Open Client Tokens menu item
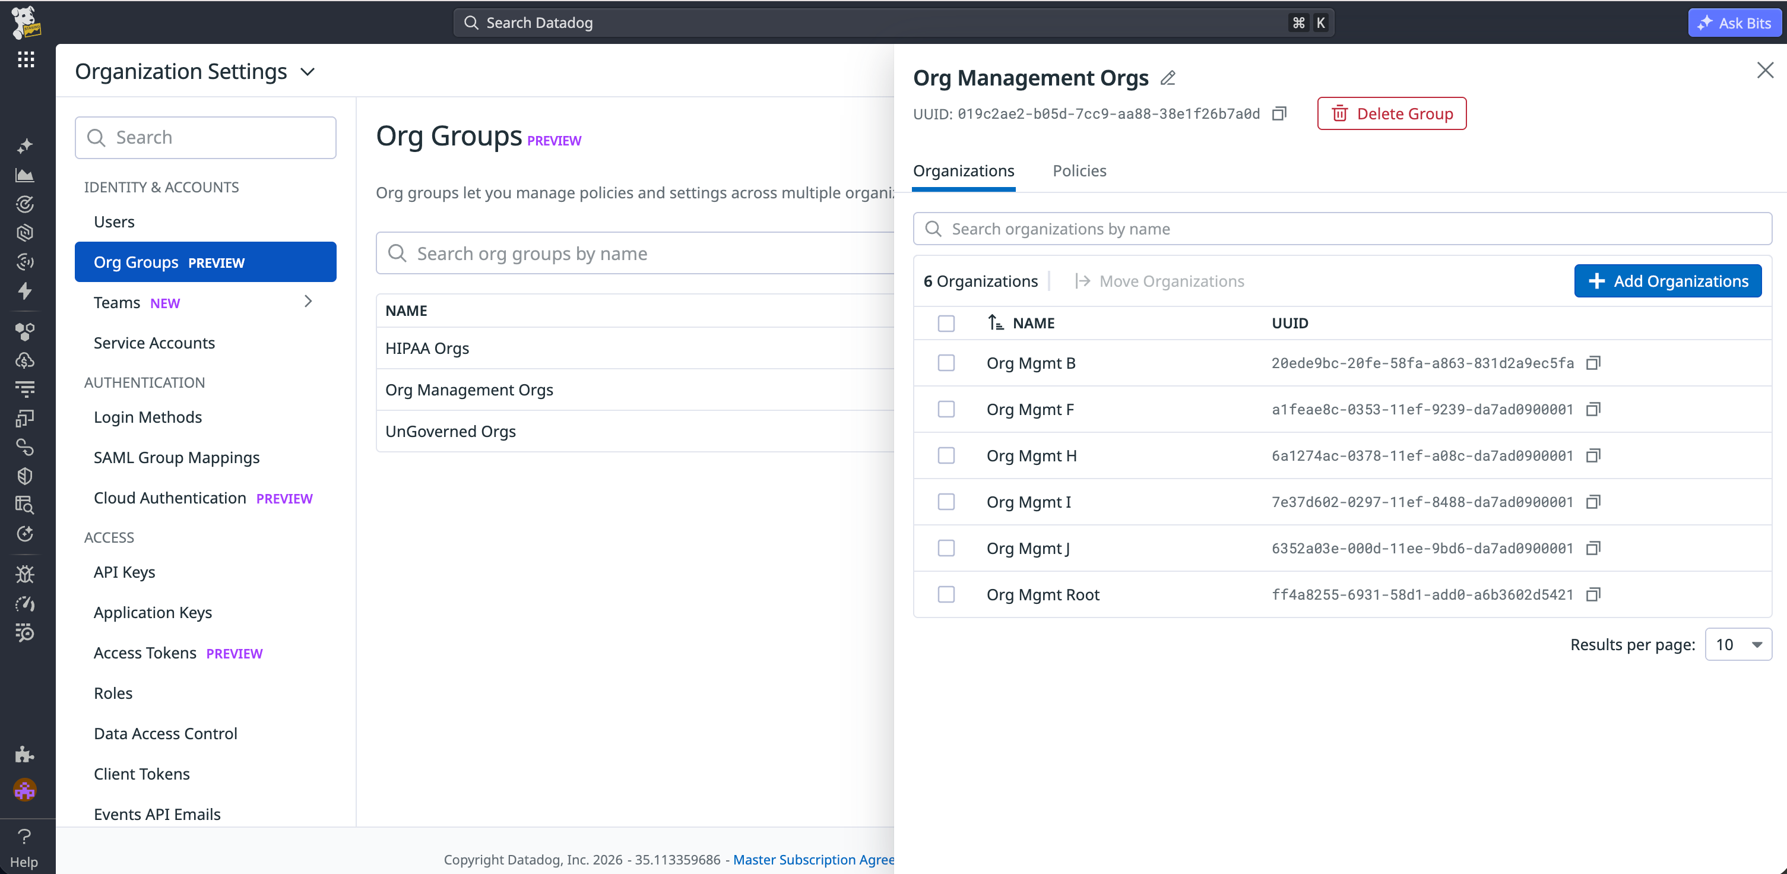1787x874 pixels. point(205,774)
